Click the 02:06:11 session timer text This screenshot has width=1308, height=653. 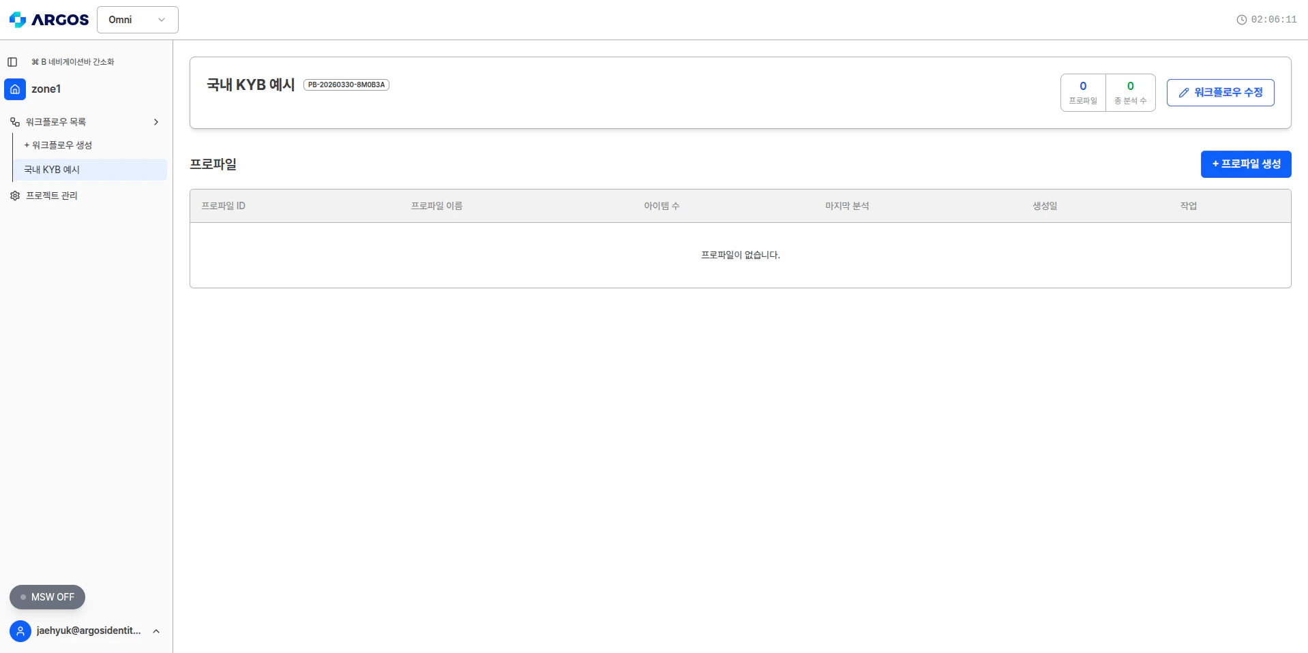(x=1274, y=20)
